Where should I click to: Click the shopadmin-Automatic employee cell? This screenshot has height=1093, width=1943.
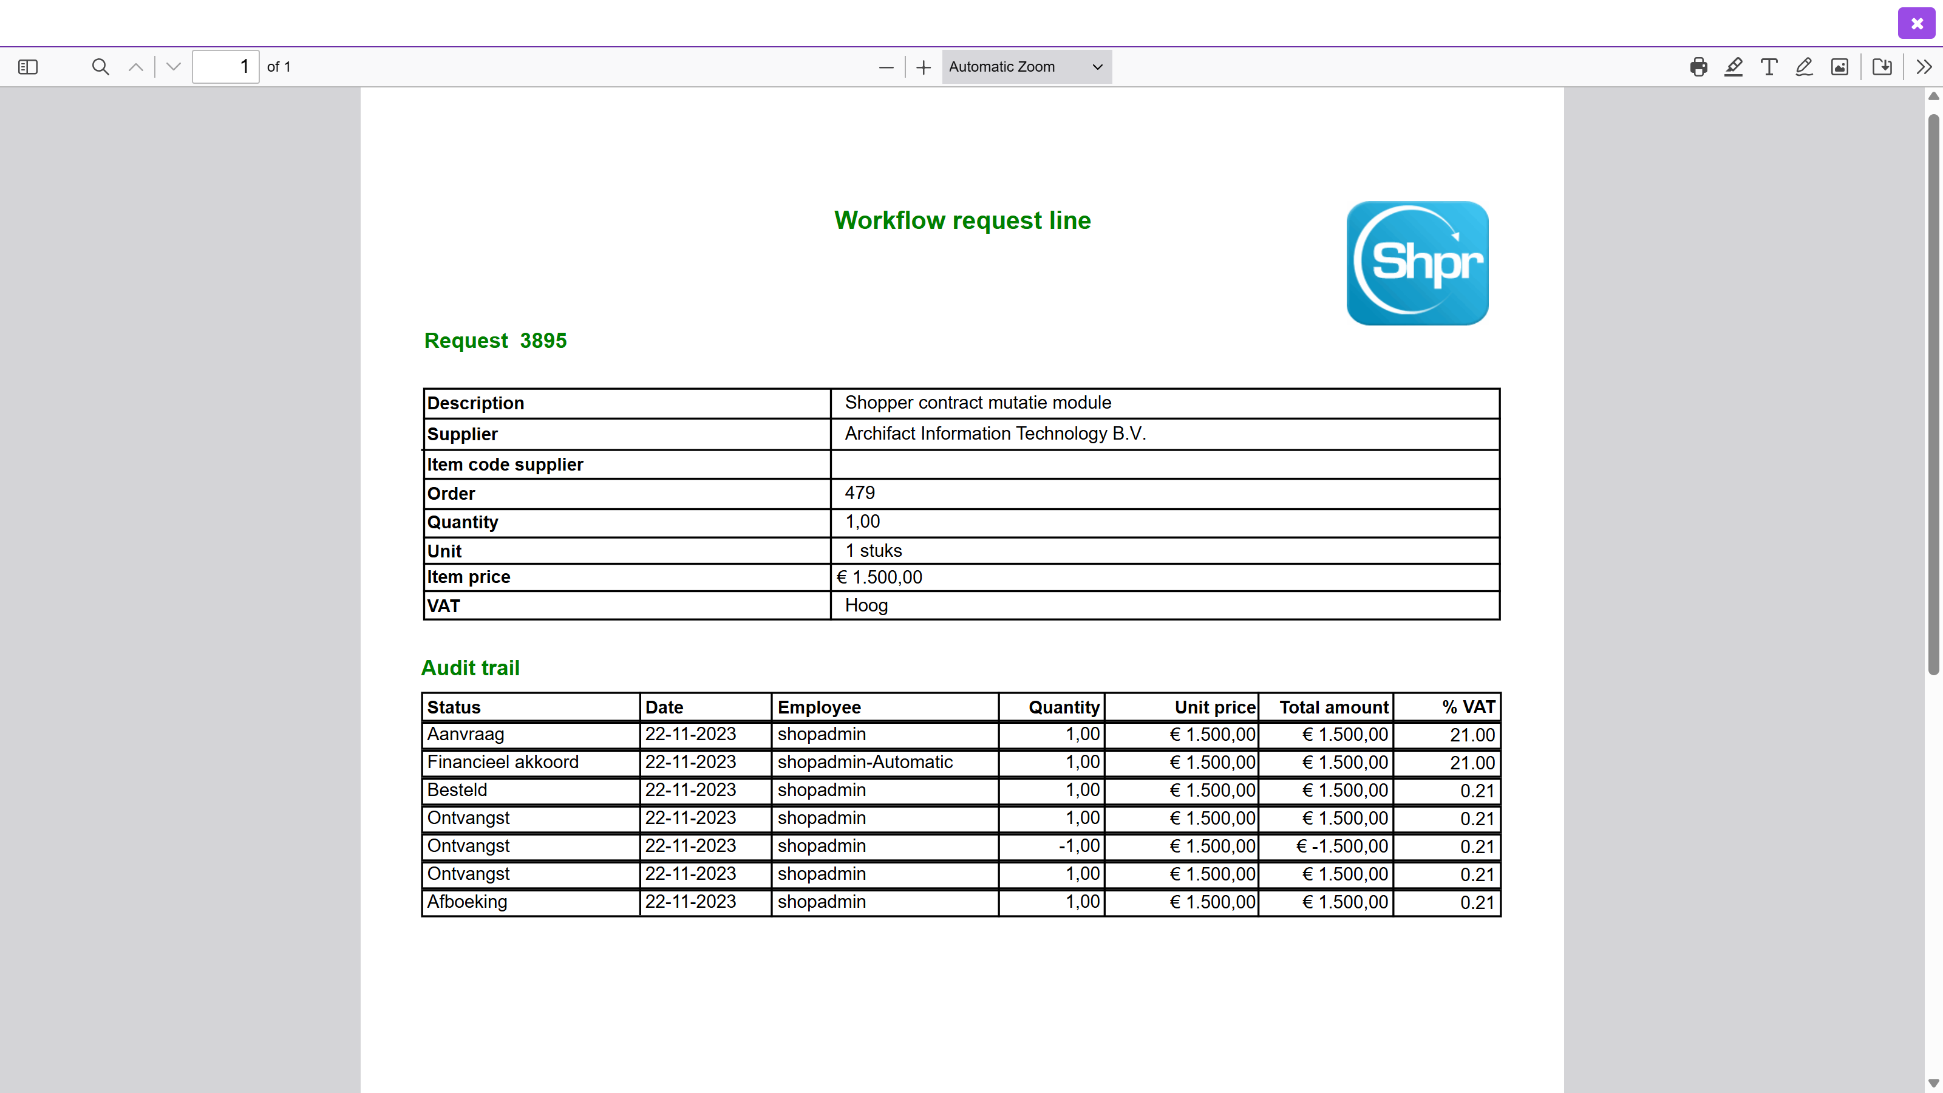pos(885,763)
